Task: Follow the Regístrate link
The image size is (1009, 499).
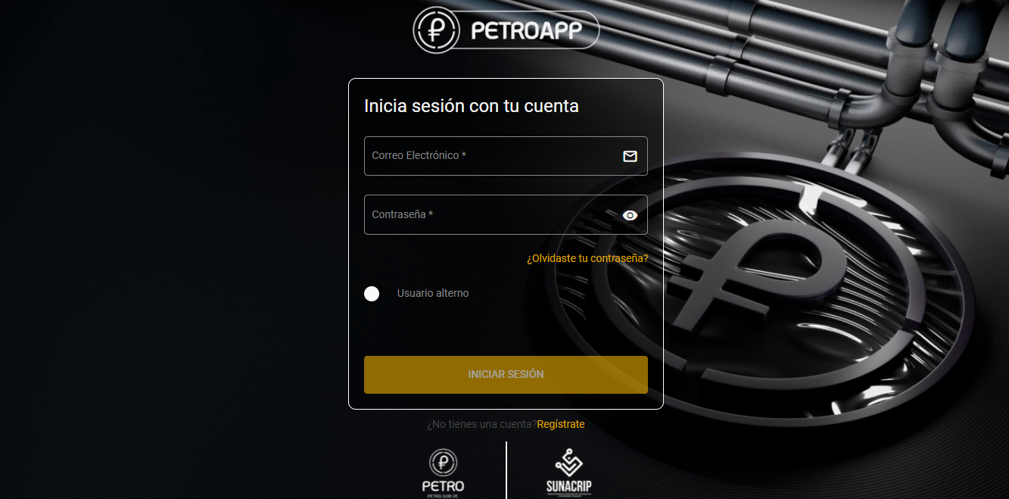Action: click(561, 424)
